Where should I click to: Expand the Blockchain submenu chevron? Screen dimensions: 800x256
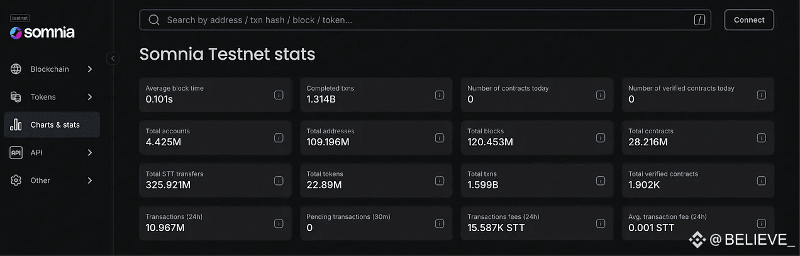tap(90, 69)
